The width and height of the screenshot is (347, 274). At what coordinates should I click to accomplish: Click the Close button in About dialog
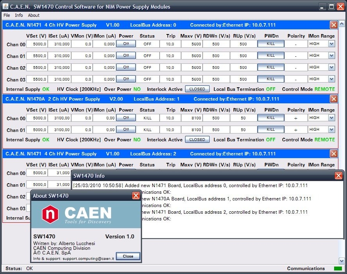128,256
